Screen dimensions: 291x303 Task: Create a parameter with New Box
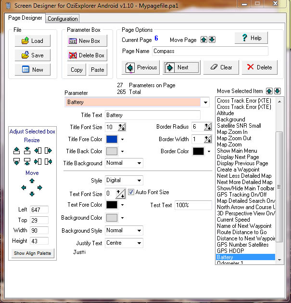point(87,41)
